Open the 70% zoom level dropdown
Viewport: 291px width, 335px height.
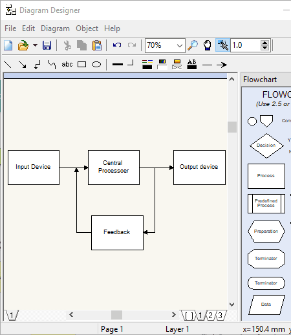coord(165,45)
